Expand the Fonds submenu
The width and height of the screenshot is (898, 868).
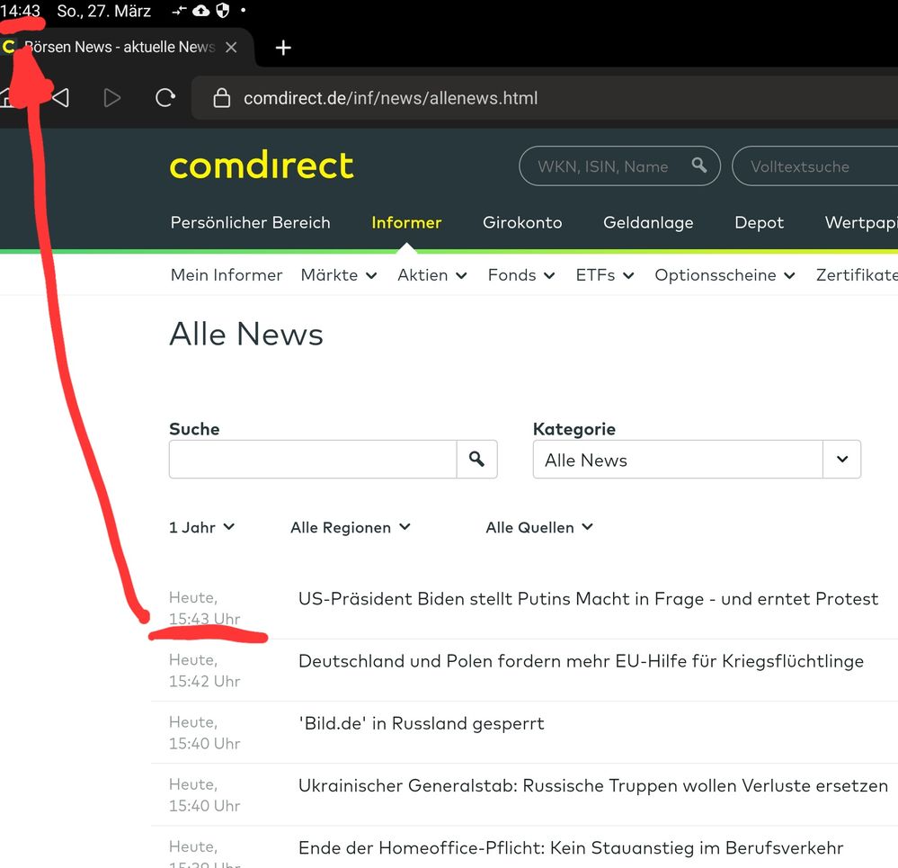point(521,275)
